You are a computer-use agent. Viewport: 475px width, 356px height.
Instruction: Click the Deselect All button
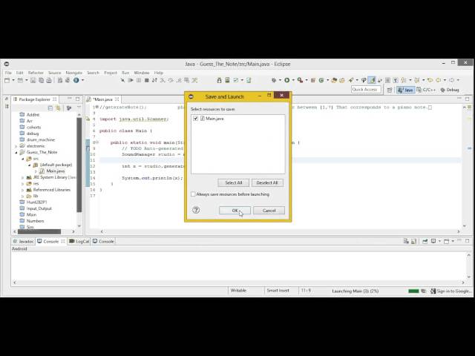267,183
